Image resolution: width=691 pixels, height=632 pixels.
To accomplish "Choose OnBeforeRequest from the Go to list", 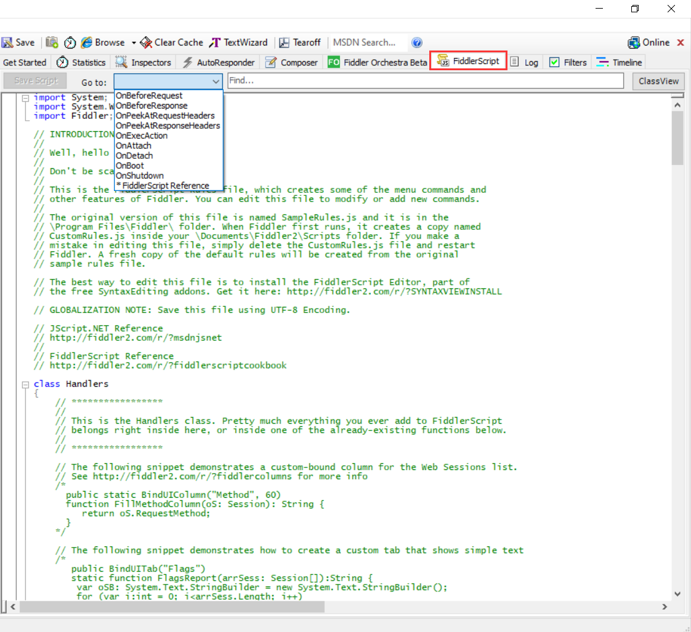I will [168, 95].
